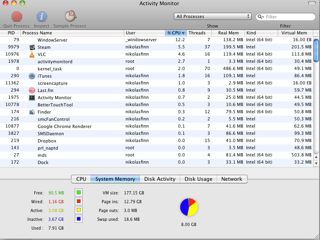Click the Finder process icon
This screenshot has height=240, width=320.
(x=32, y=112)
